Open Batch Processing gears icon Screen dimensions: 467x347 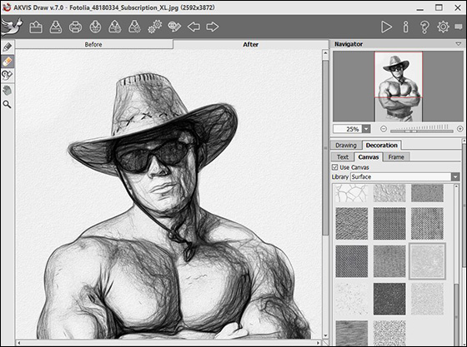point(155,27)
